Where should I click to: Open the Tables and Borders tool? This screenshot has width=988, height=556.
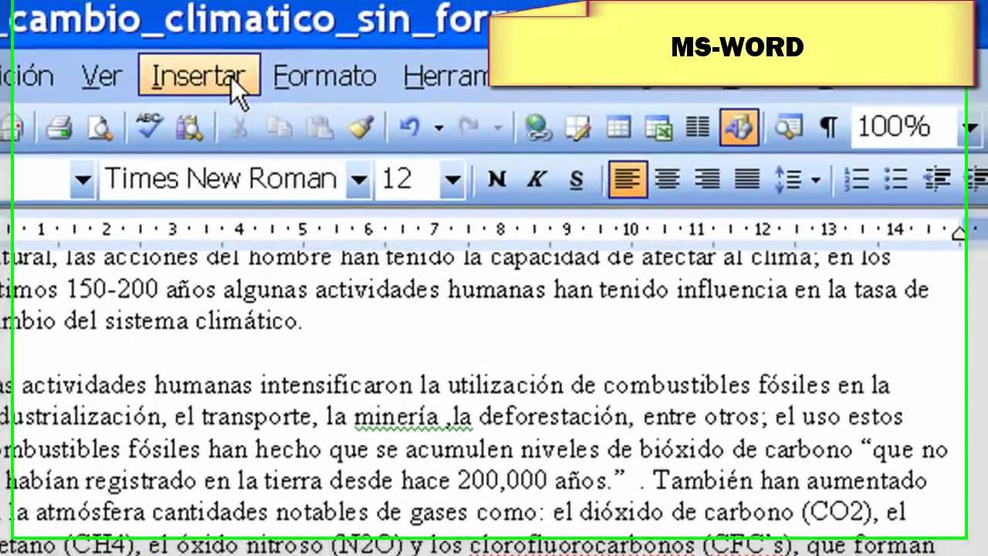(x=577, y=127)
